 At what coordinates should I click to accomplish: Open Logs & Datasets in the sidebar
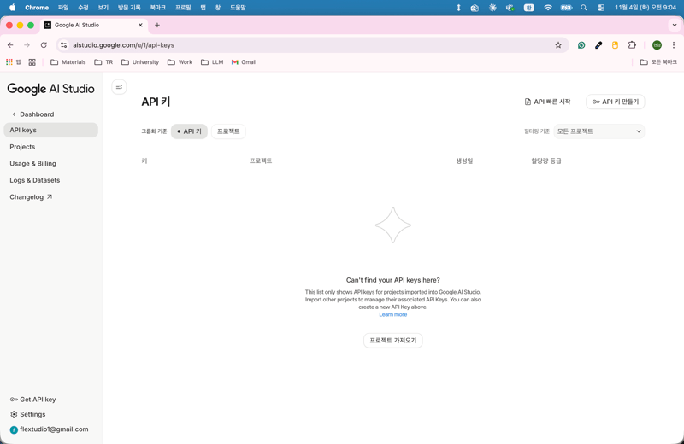pyautogui.click(x=35, y=180)
